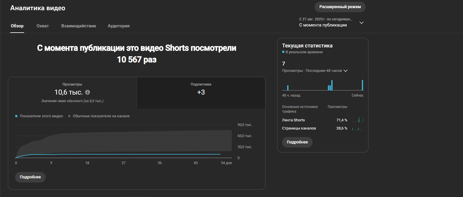
Task: Click the below-typical arrow icon beside 10,6 тыс.
Action: click(88, 92)
